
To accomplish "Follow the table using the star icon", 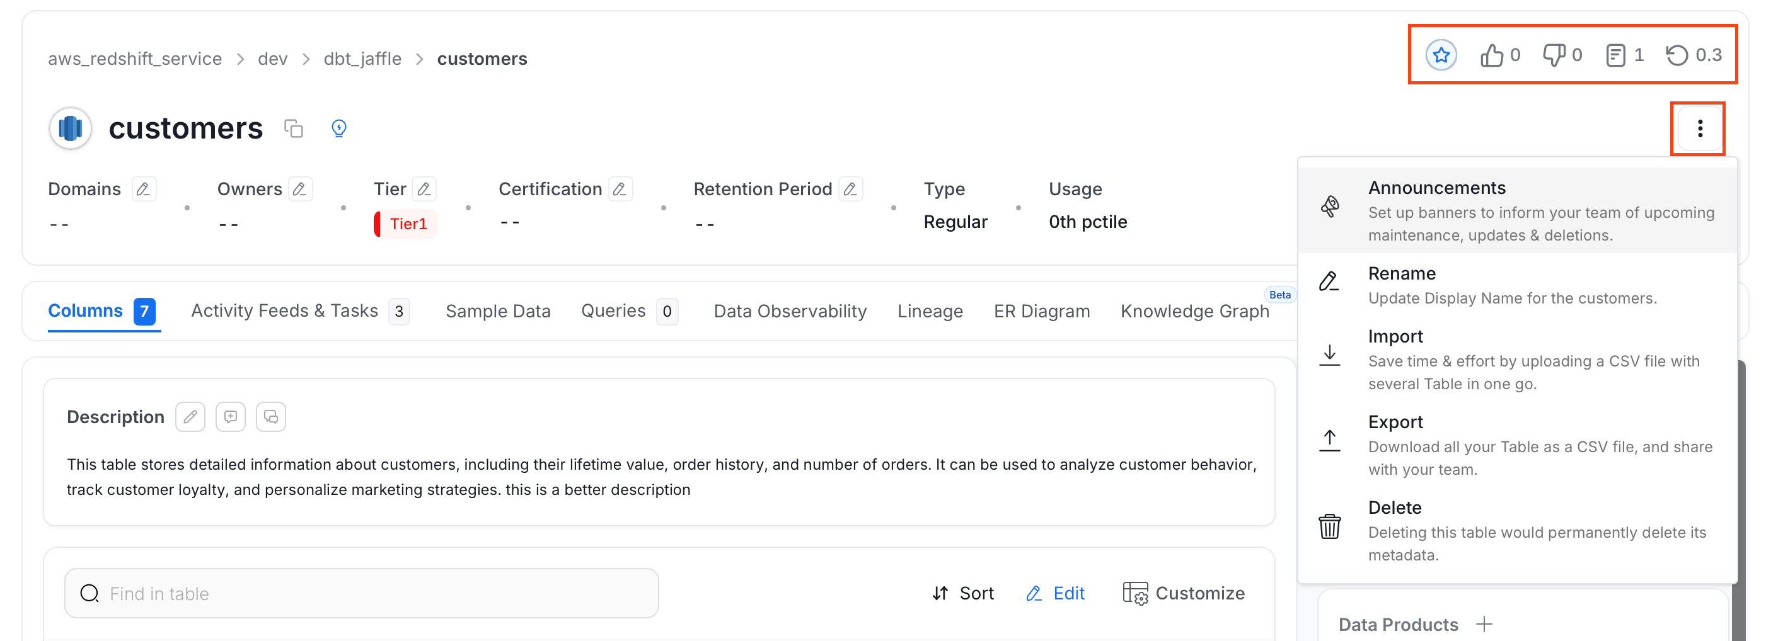I will 1441,55.
